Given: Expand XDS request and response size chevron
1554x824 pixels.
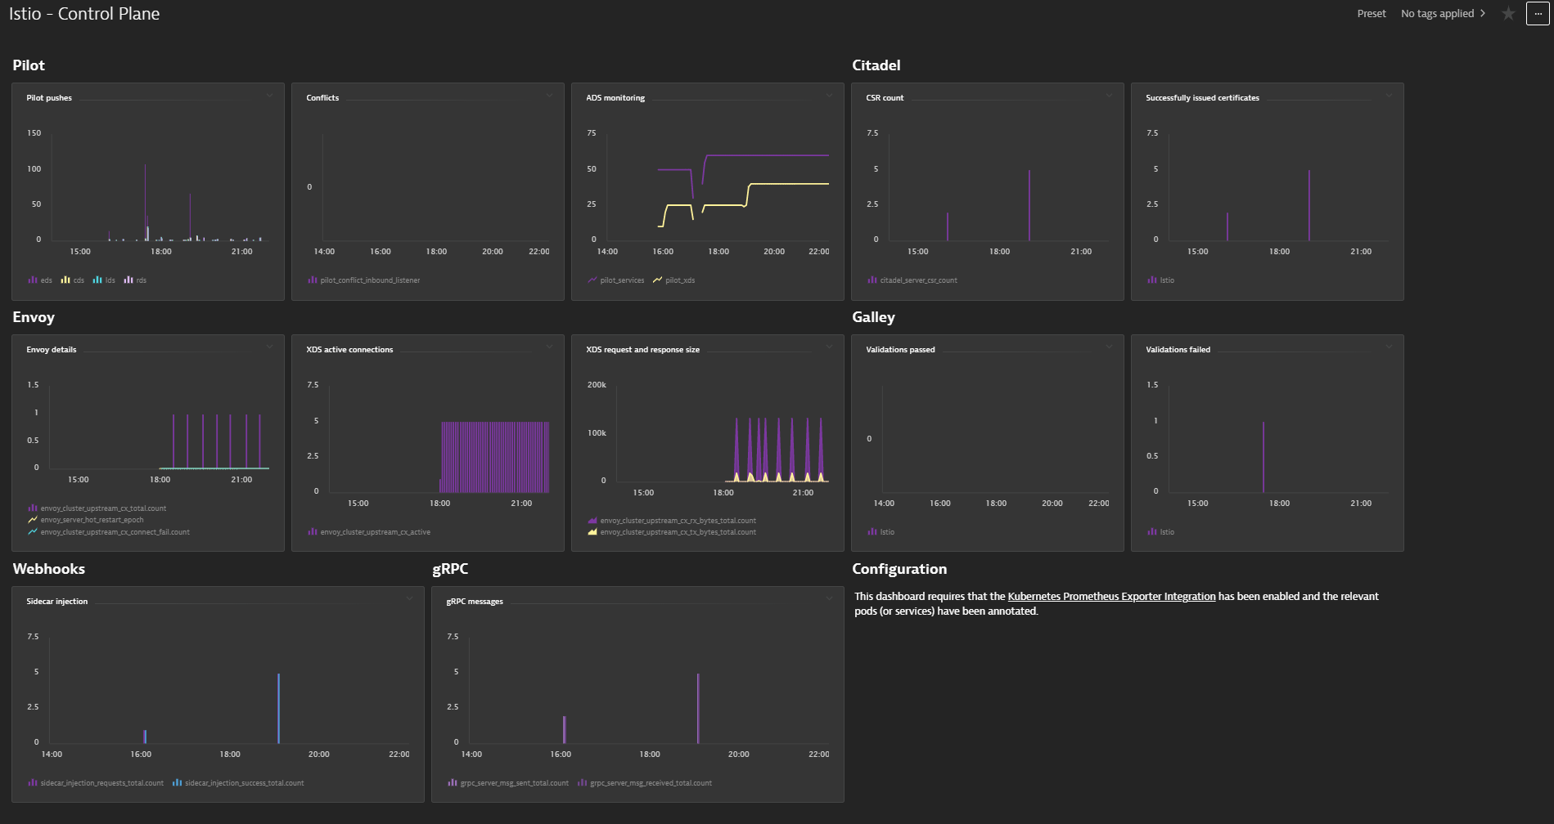Looking at the screenshot, I should [x=829, y=347].
